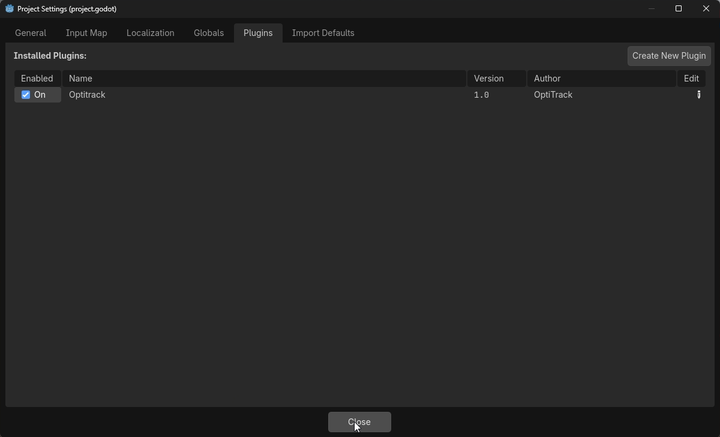The height and width of the screenshot is (437, 720).
Task: Switch to the Globals tab
Action: 208,33
